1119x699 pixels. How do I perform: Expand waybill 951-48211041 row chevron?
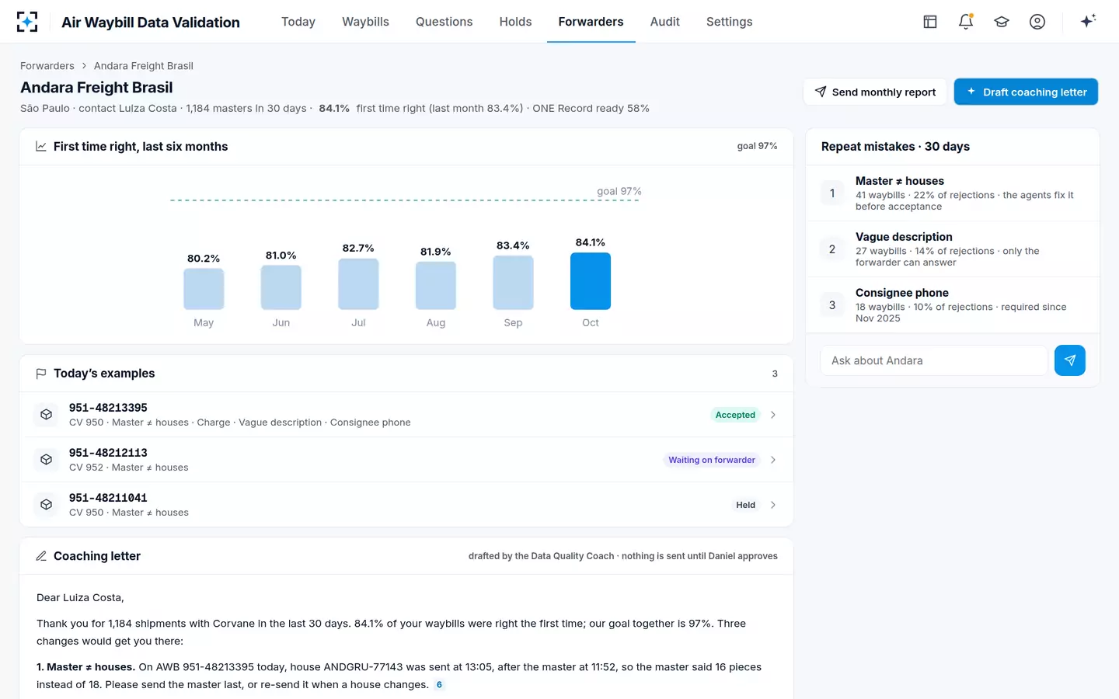773,505
